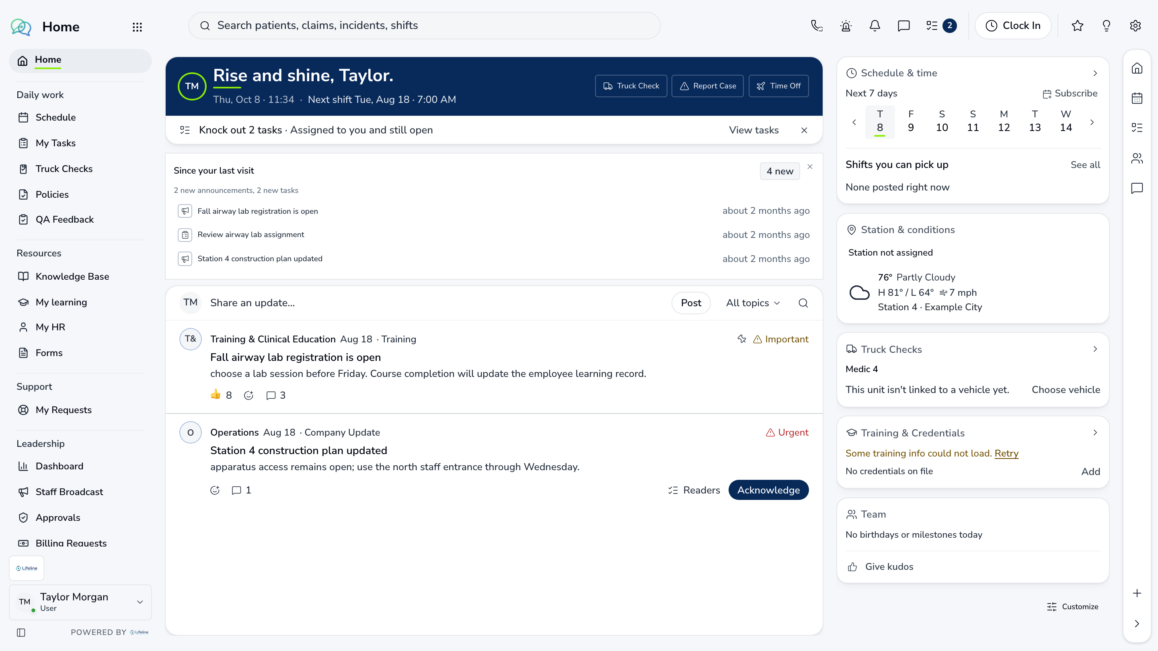This screenshot has width=1158, height=651.
Task: Click Customize dashboard widgets
Action: (x=1072, y=607)
